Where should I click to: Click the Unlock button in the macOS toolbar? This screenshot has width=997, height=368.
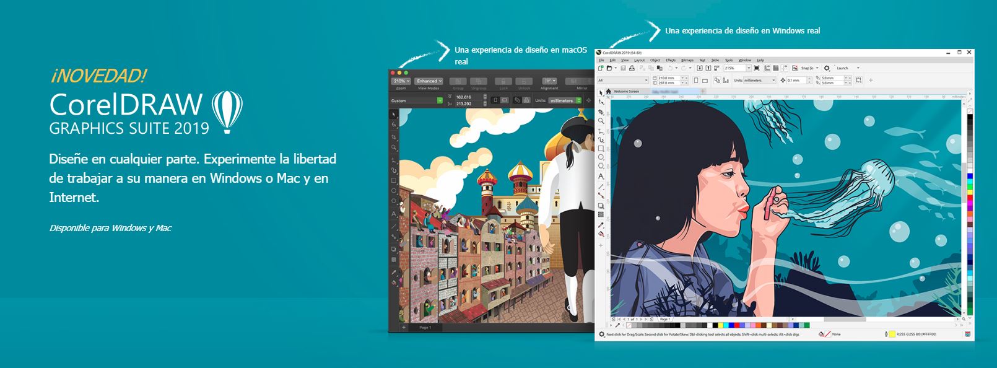[x=524, y=81]
